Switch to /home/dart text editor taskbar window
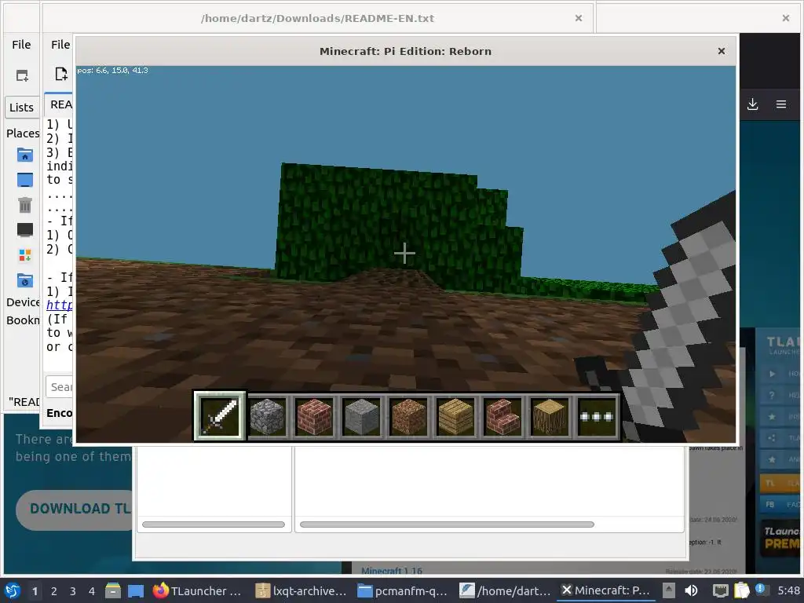The image size is (804, 603). pyautogui.click(x=505, y=590)
